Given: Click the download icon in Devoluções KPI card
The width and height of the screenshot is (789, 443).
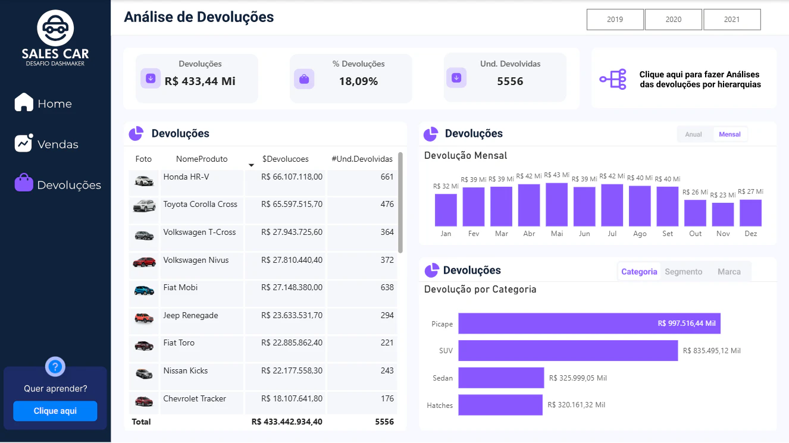Looking at the screenshot, I should [x=151, y=78].
